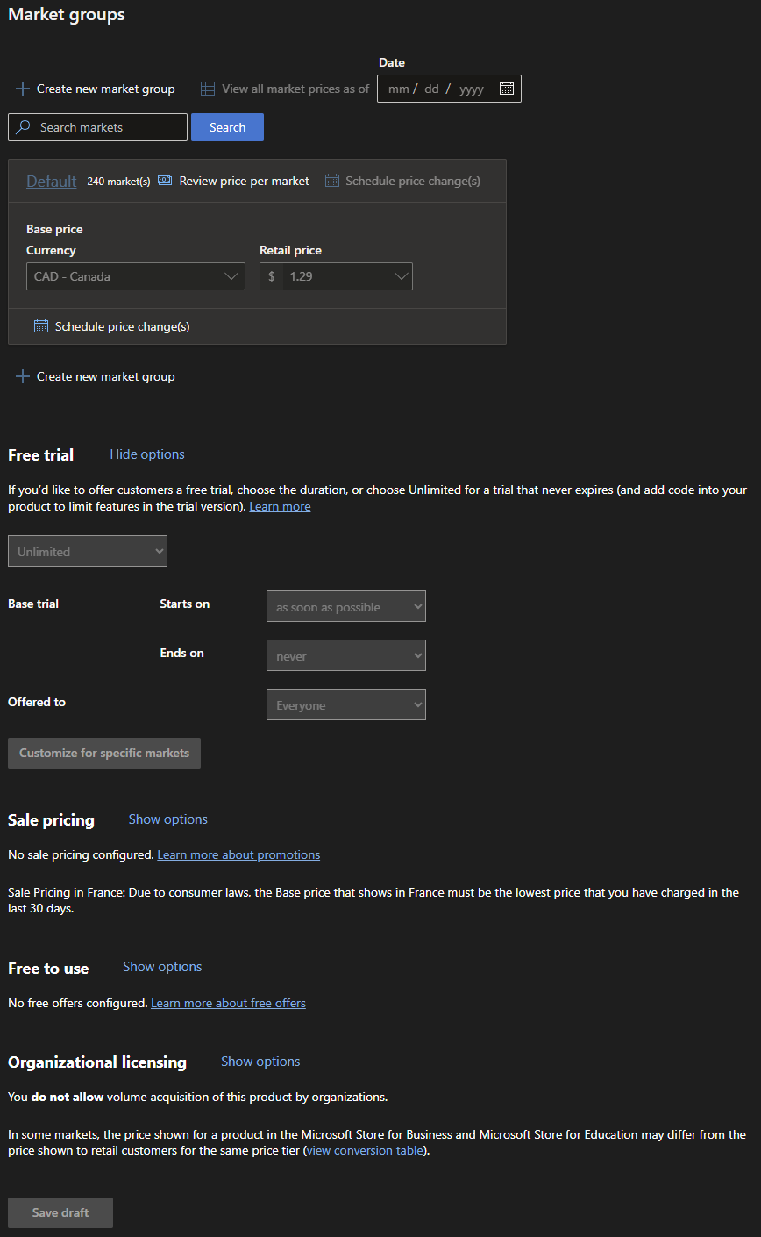Click the Free to use heading

pyautogui.click(x=48, y=968)
